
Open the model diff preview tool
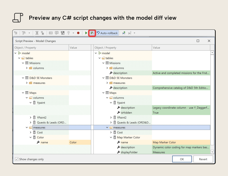click(92, 33)
